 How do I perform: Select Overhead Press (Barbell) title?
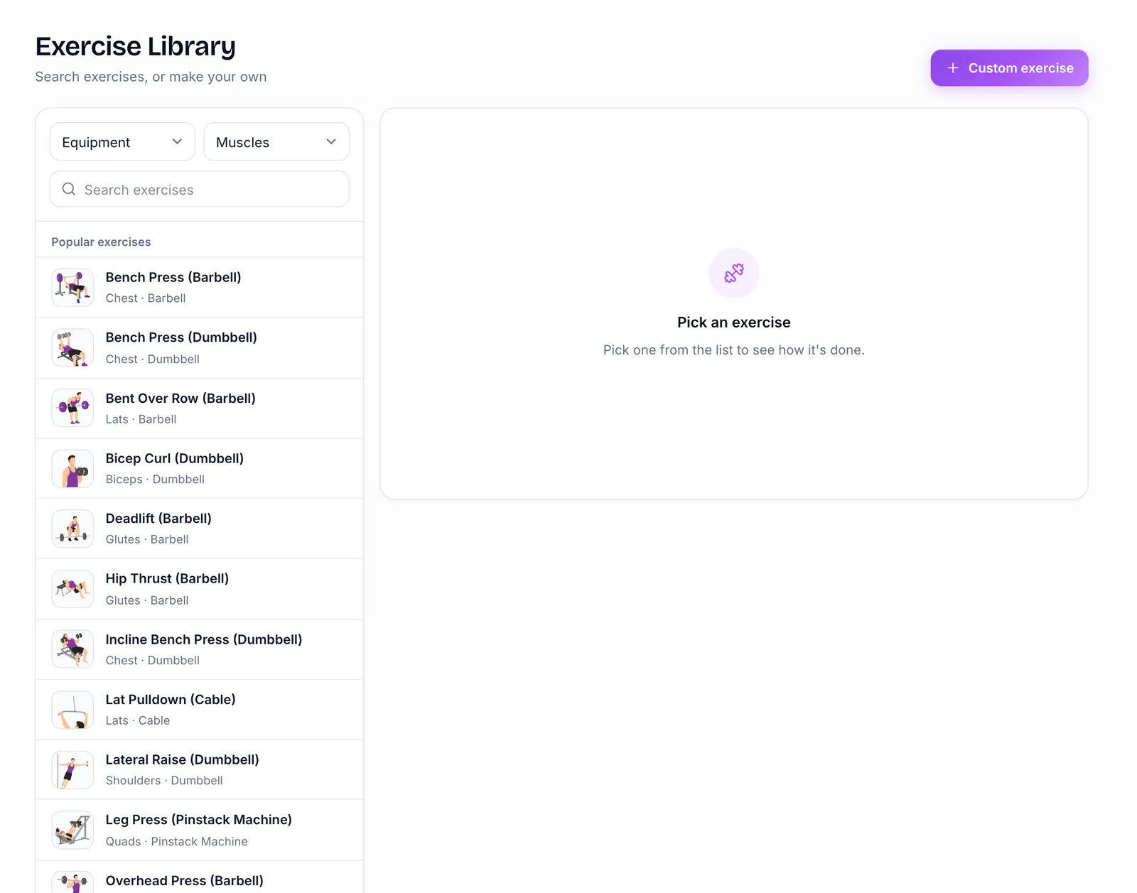pyautogui.click(x=185, y=881)
